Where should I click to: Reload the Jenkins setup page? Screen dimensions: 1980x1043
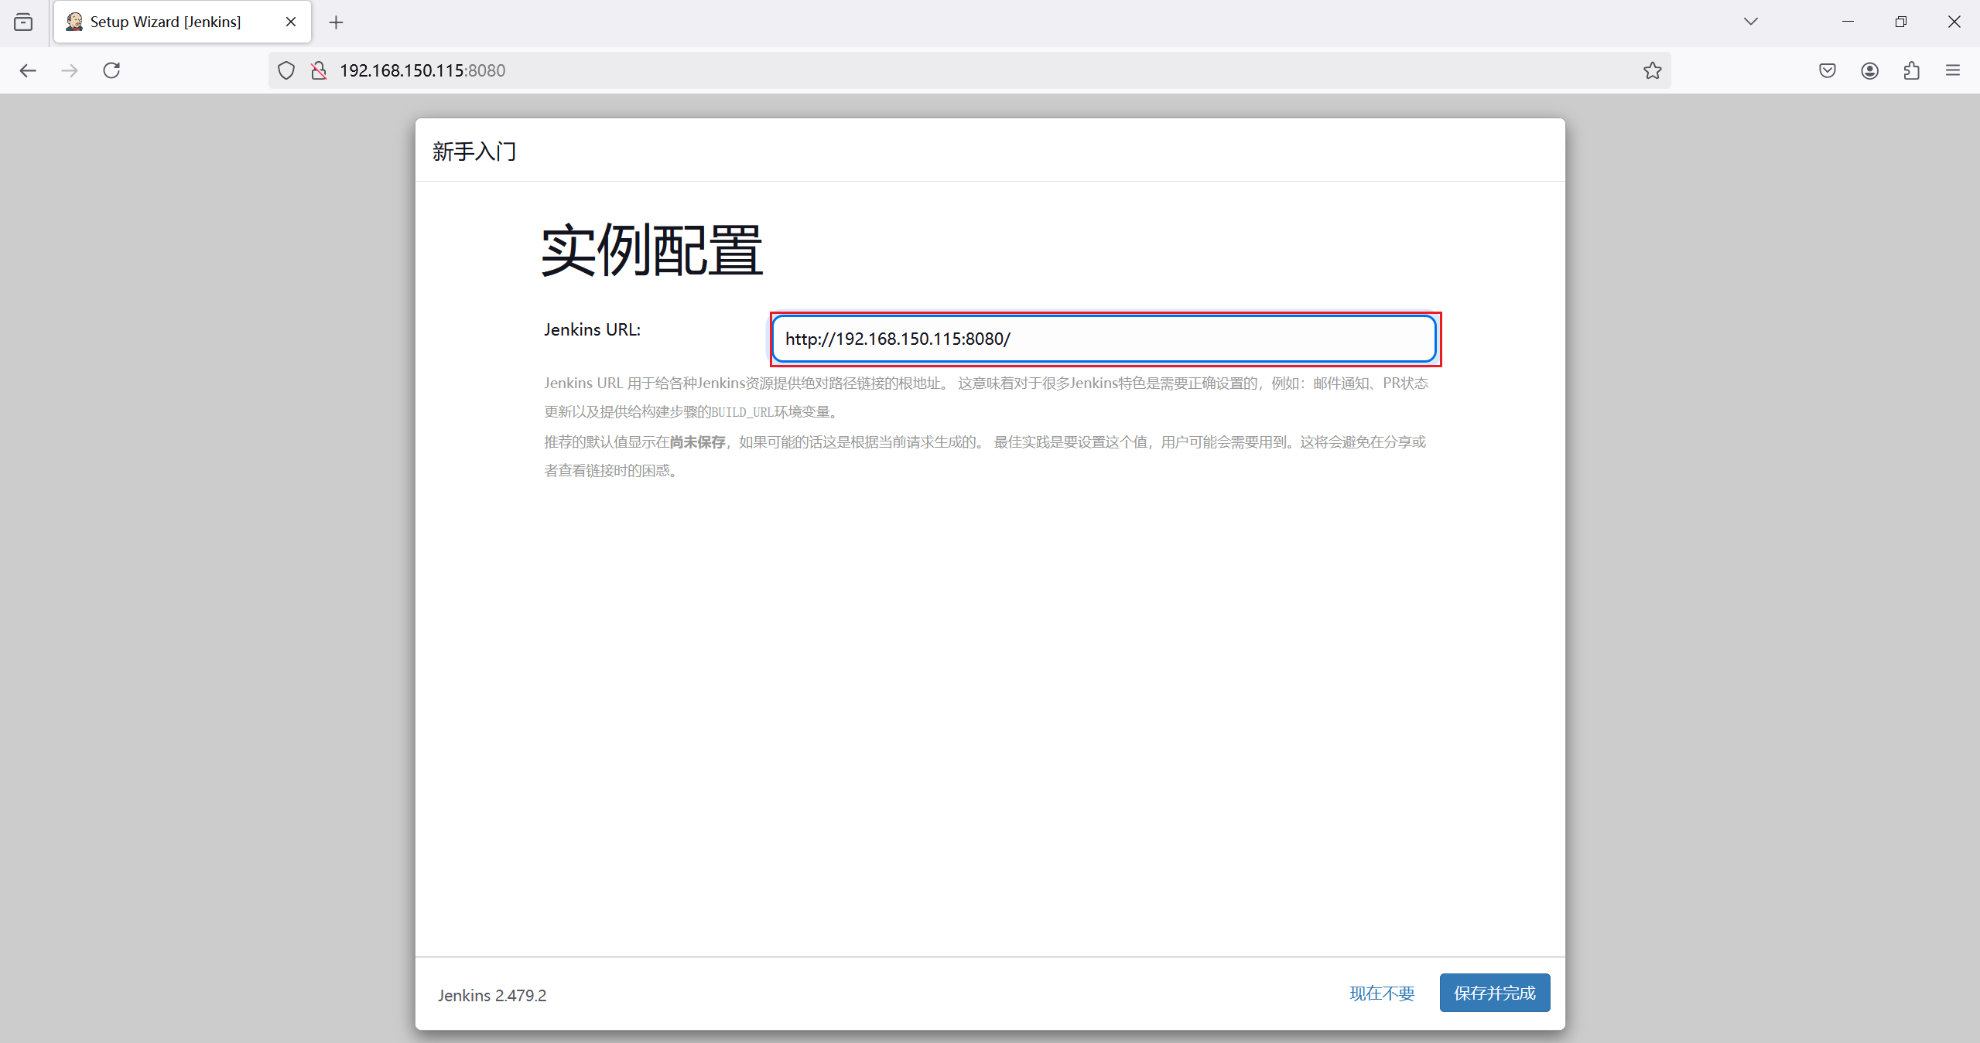(111, 70)
